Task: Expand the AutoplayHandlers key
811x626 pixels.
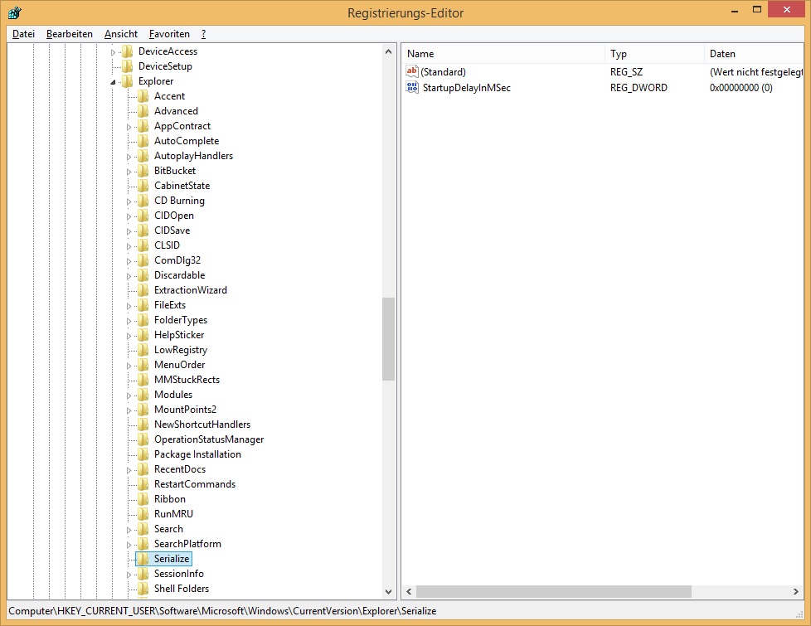Action: click(129, 156)
